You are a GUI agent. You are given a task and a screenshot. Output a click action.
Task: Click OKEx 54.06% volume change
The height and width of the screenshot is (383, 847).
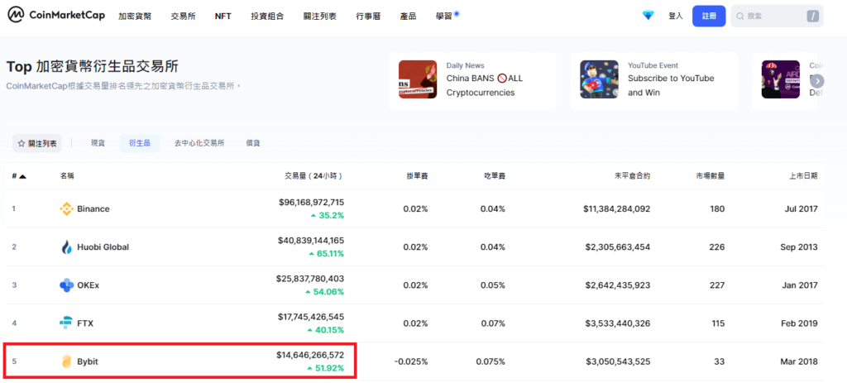[324, 292]
